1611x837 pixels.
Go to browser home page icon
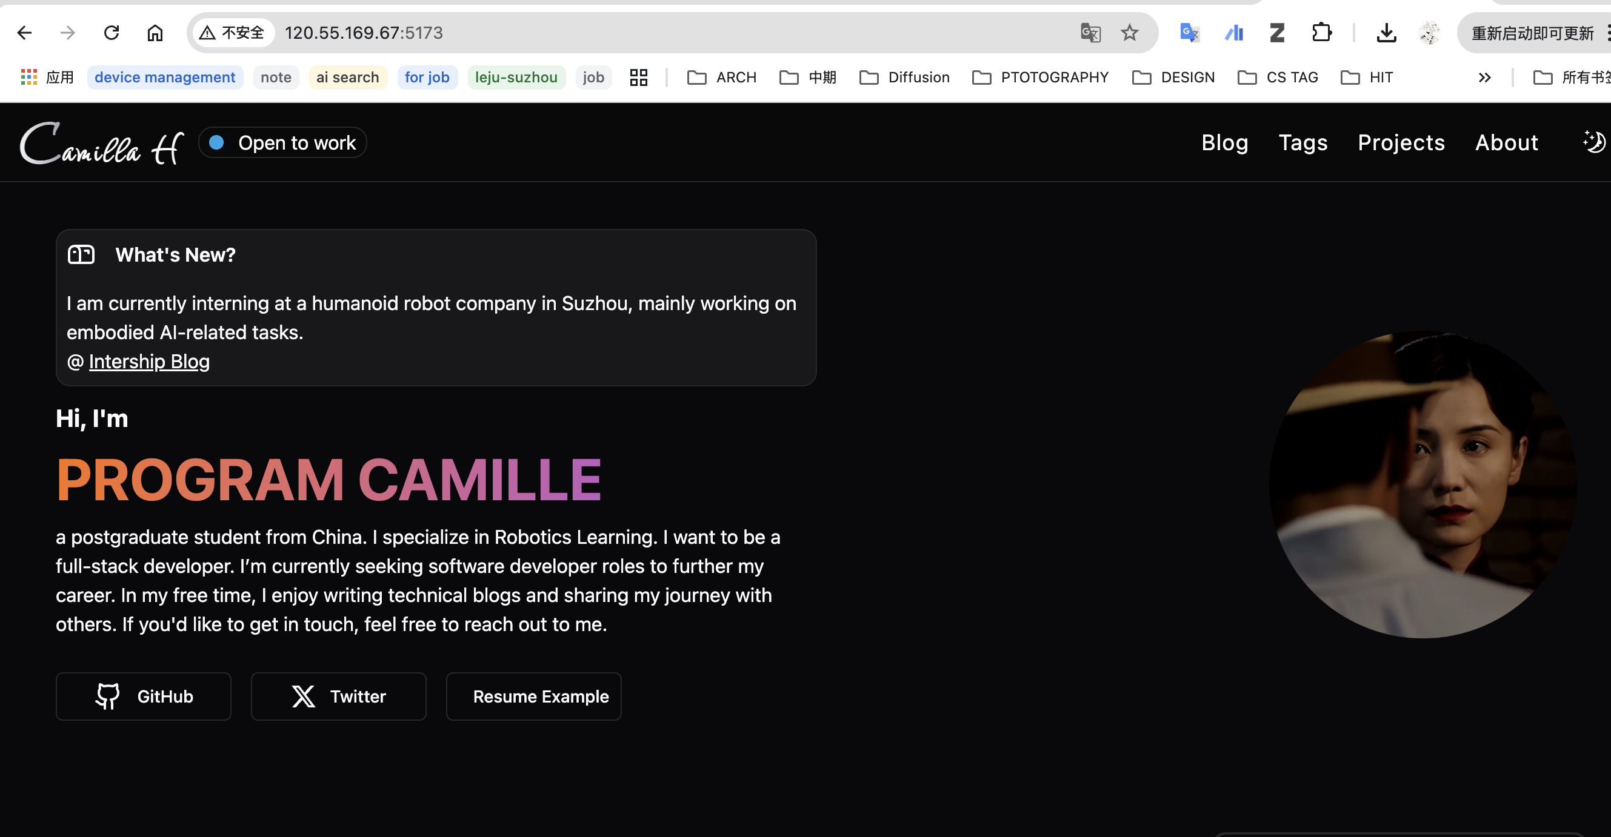[155, 33]
